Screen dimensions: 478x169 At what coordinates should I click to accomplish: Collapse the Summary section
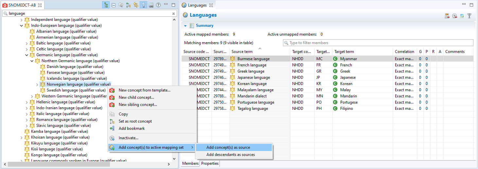[x=185, y=25]
